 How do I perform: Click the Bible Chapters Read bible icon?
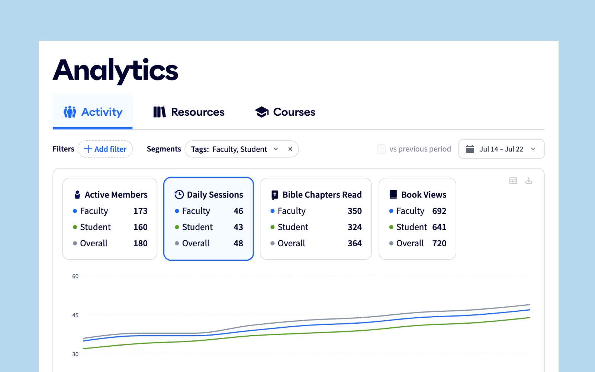pyautogui.click(x=275, y=195)
